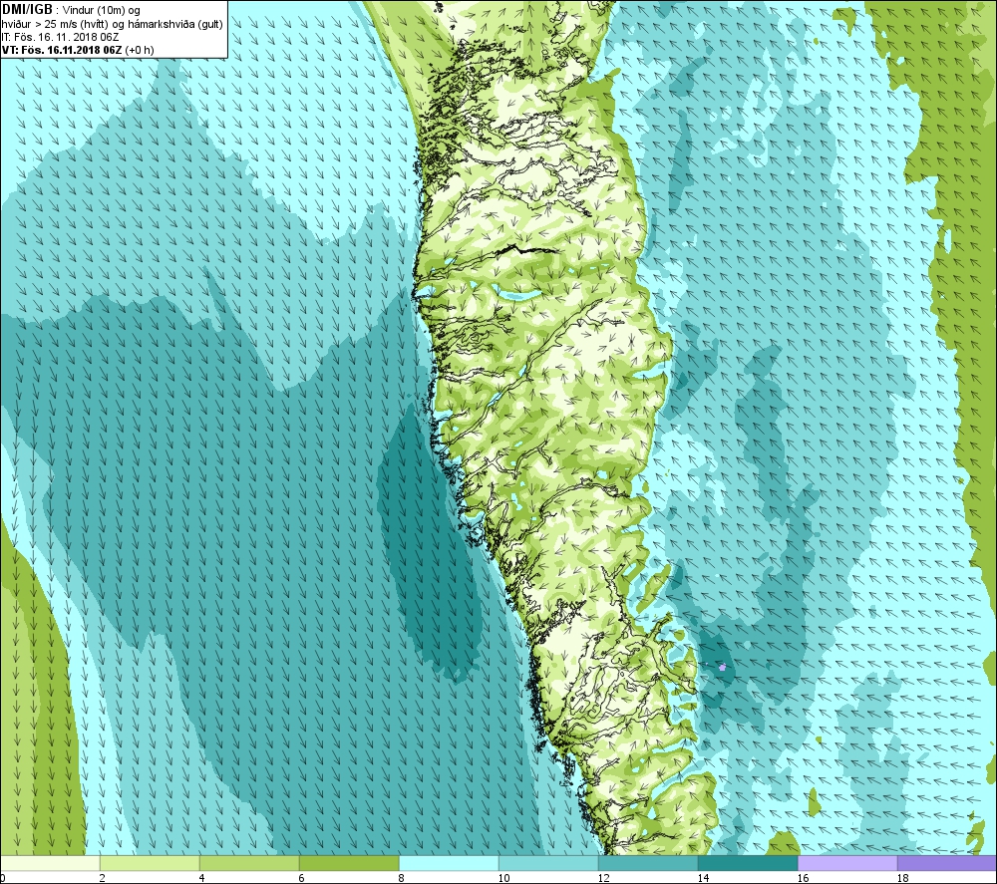Click the pink maximum gust marker on map
This screenshot has width=997, height=884.
(x=722, y=668)
